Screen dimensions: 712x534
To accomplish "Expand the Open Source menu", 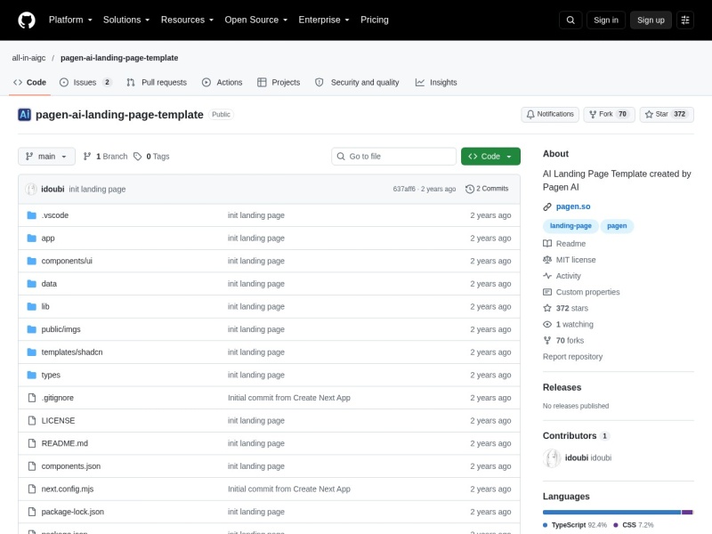I will point(255,20).
